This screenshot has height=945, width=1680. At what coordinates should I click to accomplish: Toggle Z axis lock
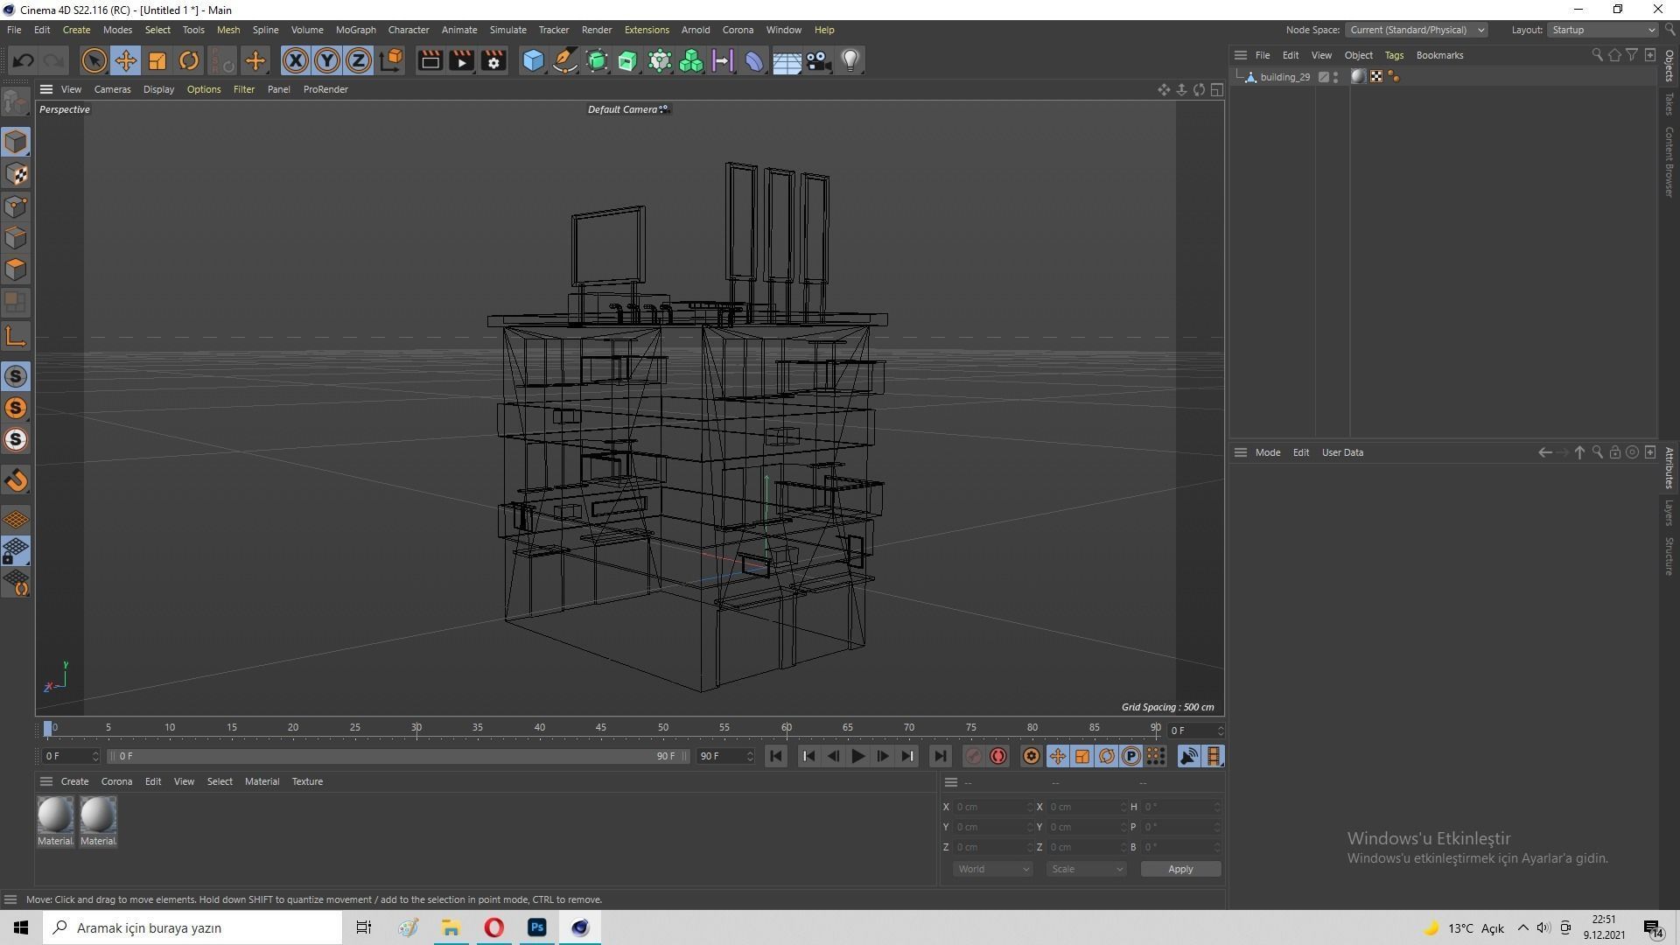coord(358,60)
